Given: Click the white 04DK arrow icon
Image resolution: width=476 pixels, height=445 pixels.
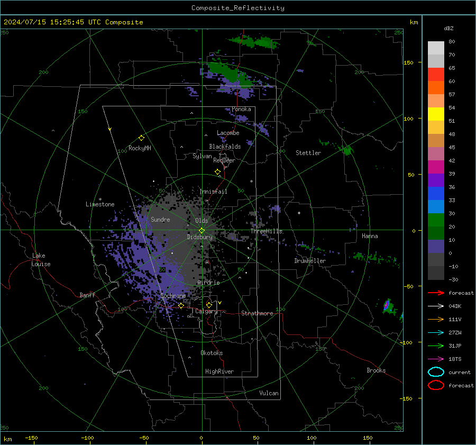Looking at the screenshot, I should pos(436,306).
